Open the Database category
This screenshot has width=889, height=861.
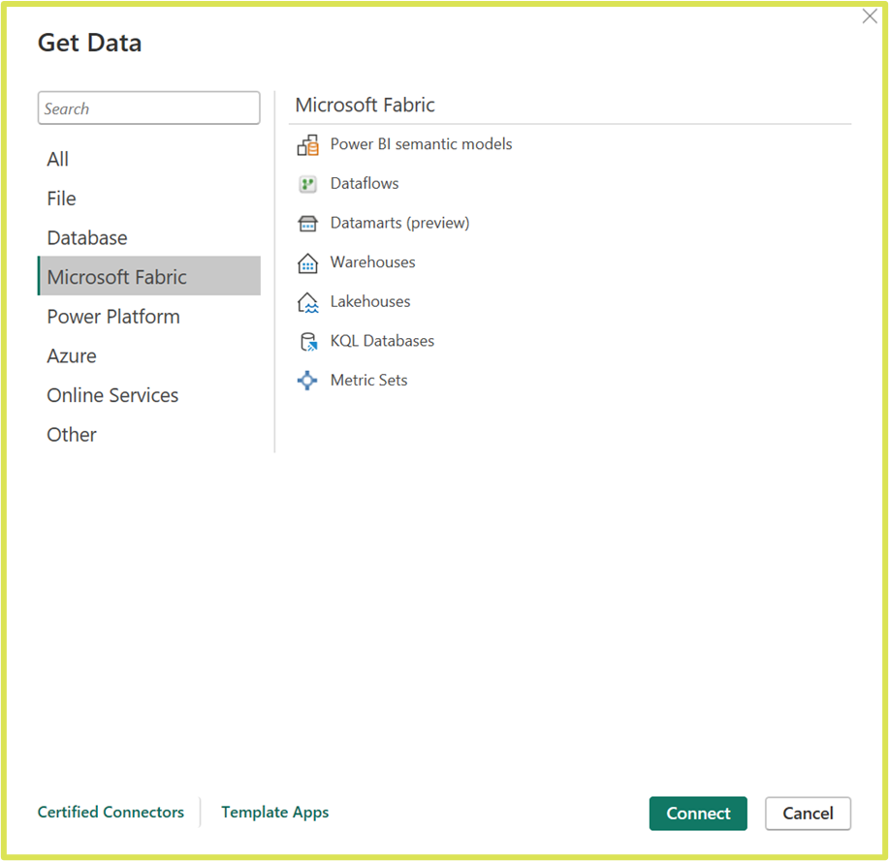pos(149,238)
